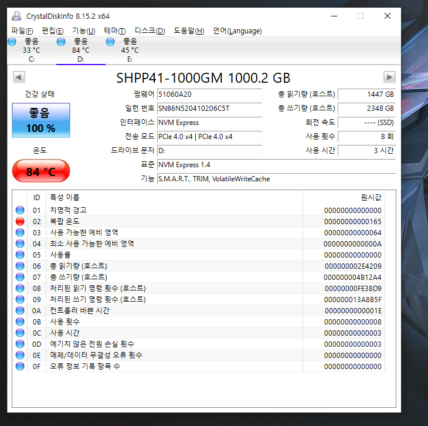Open the 도움말(H) menu
Viewport: 428px width, 426px height.
pyautogui.click(x=189, y=31)
